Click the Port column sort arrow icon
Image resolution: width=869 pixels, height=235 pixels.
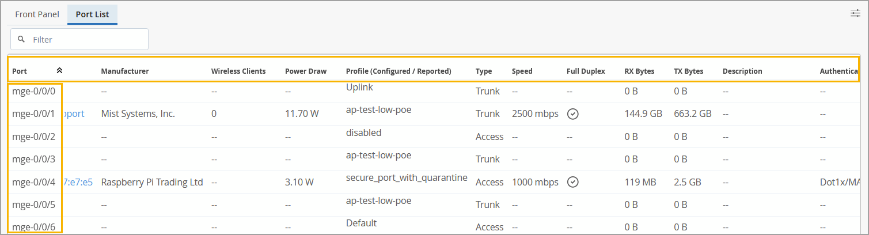tap(59, 71)
